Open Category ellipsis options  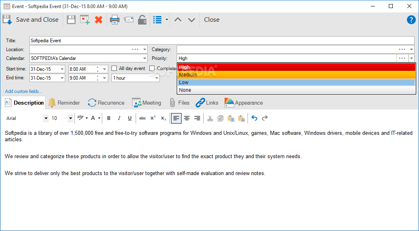[x=402, y=49]
